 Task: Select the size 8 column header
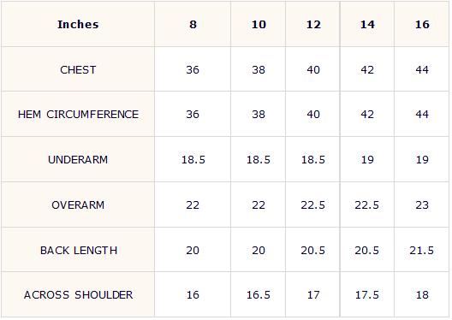coord(193,24)
